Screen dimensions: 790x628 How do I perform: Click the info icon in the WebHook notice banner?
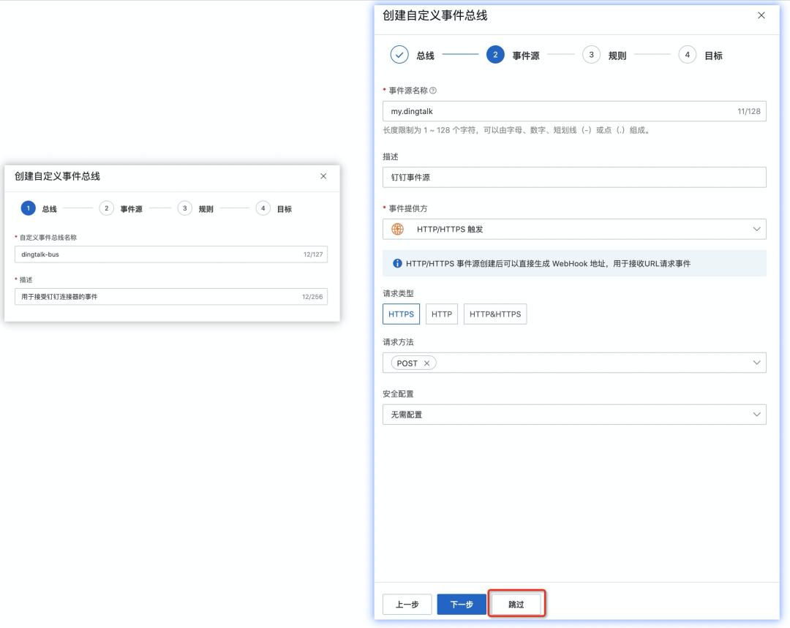(394, 264)
